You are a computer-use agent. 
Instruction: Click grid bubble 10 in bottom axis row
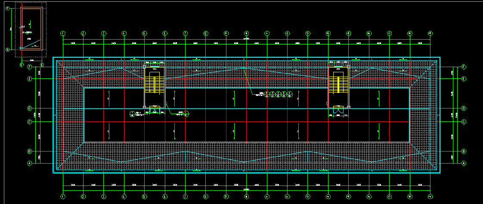246,196
